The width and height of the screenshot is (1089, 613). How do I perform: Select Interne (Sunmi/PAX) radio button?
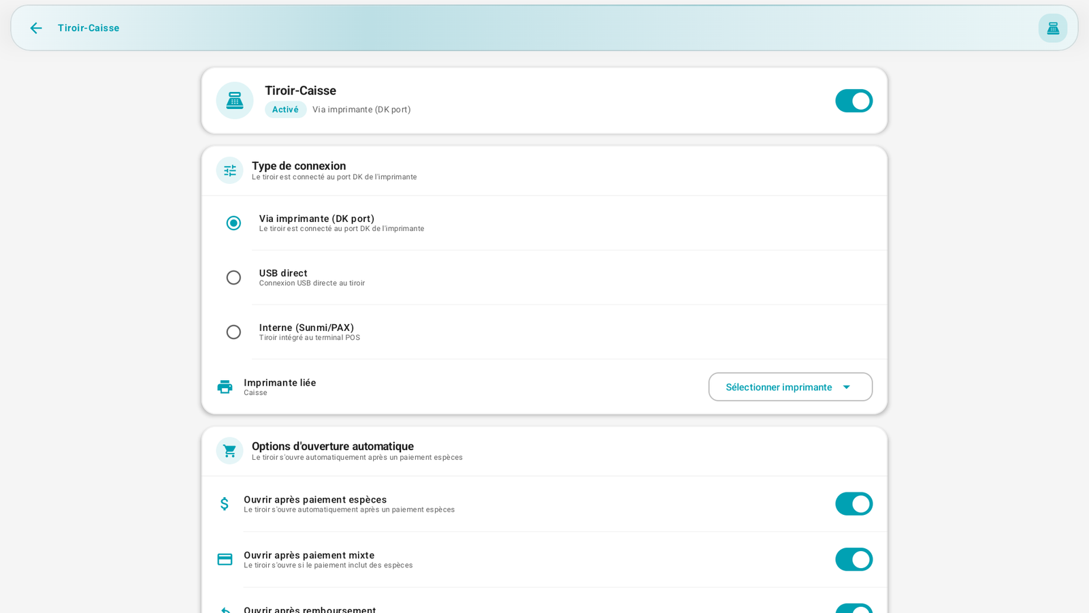[x=233, y=332]
